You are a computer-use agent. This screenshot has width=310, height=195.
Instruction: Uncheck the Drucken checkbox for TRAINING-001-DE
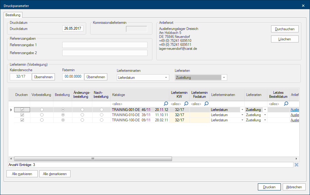pos(22,110)
